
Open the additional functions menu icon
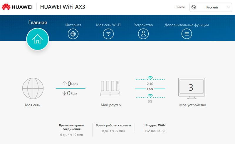(187, 34)
